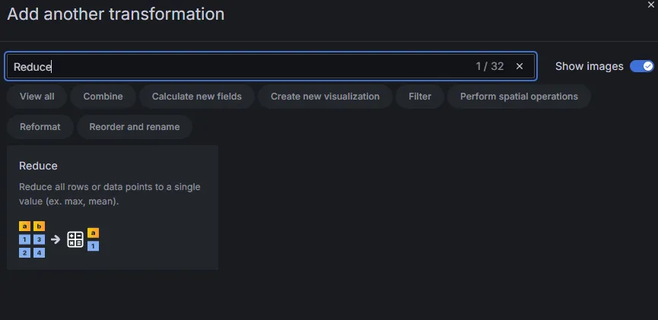Click the 1 / 32 result count text

[490, 66]
